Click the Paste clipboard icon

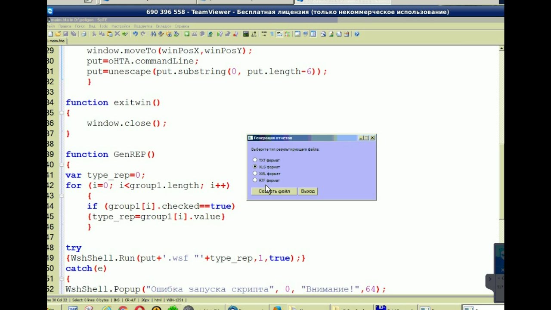point(109,34)
